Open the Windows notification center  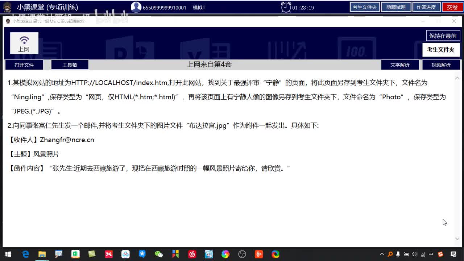(x=453, y=254)
